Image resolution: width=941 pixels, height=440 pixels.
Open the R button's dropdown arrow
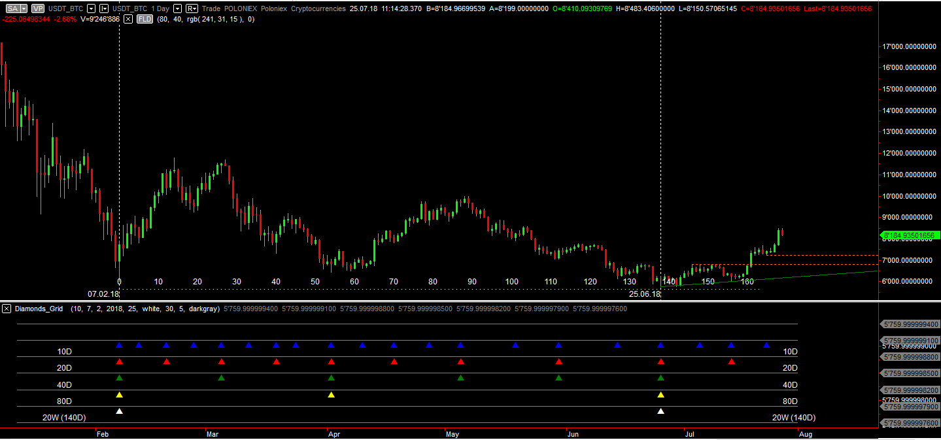[194, 8]
